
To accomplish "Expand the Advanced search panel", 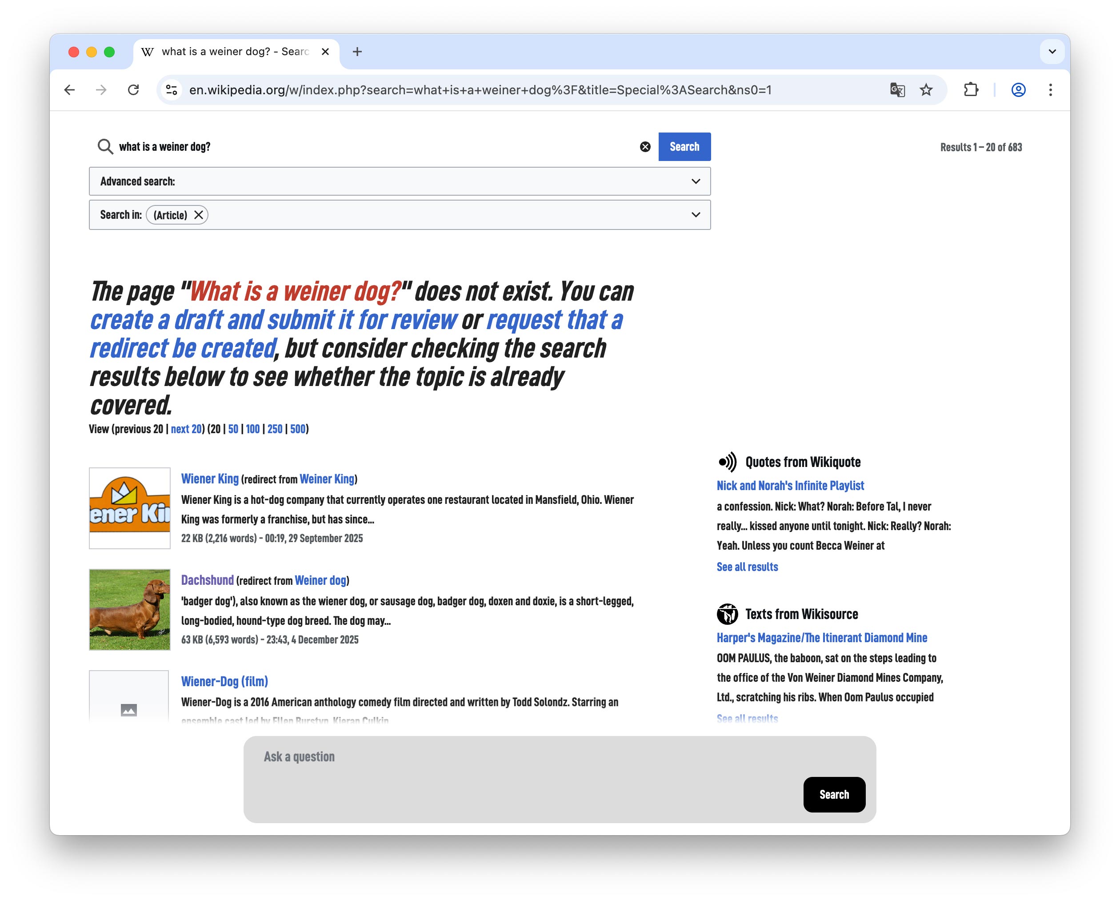I will [x=695, y=181].
